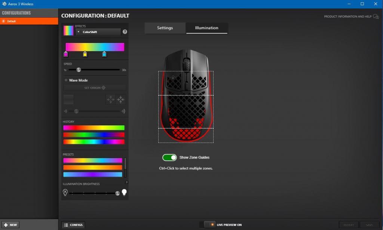383x230 pixels.
Task: Click the effects help question mark icon
Action: (125, 32)
